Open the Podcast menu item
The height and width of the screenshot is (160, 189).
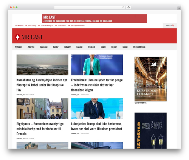tap(91, 47)
